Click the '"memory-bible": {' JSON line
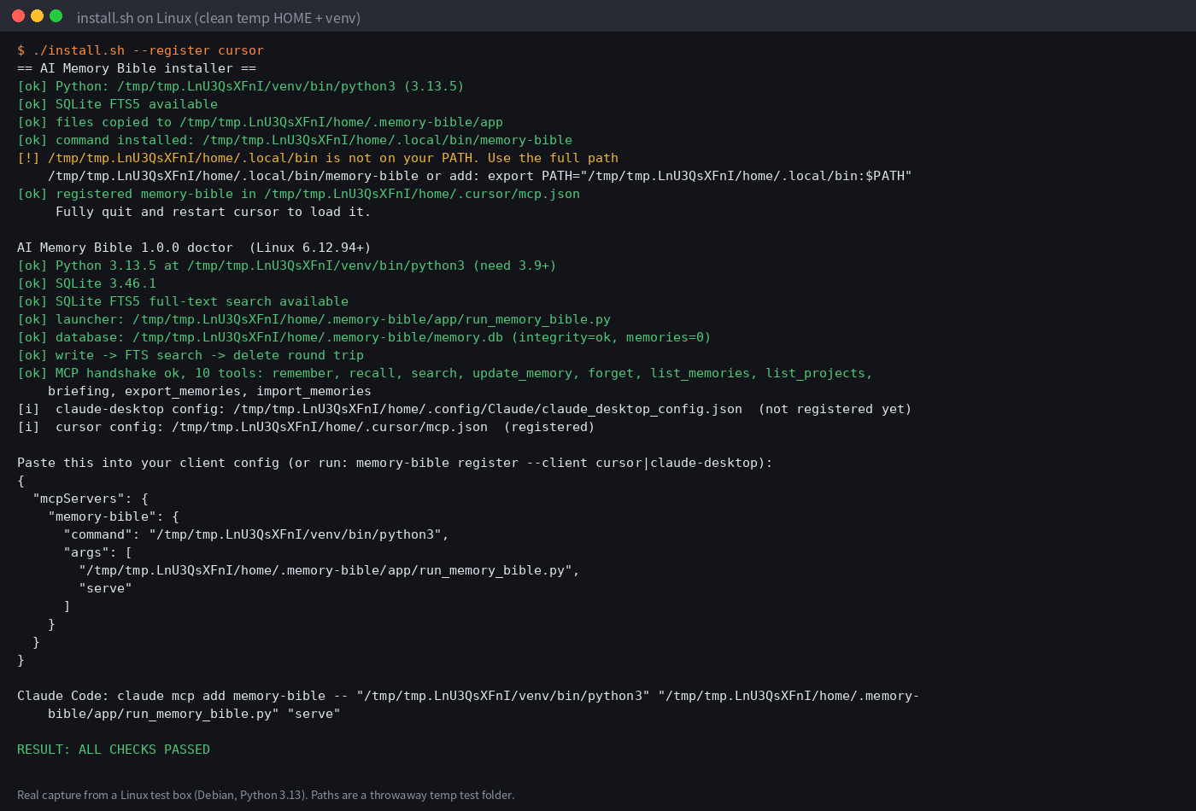 coord(114,516)
